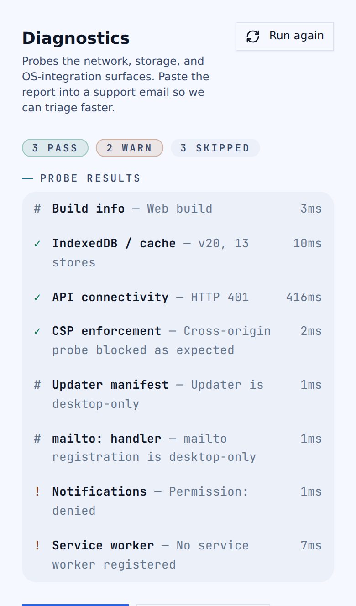The image size is (356, 606).
Task: Click the warning icon beside Service worker
Action: click(37, 545)
